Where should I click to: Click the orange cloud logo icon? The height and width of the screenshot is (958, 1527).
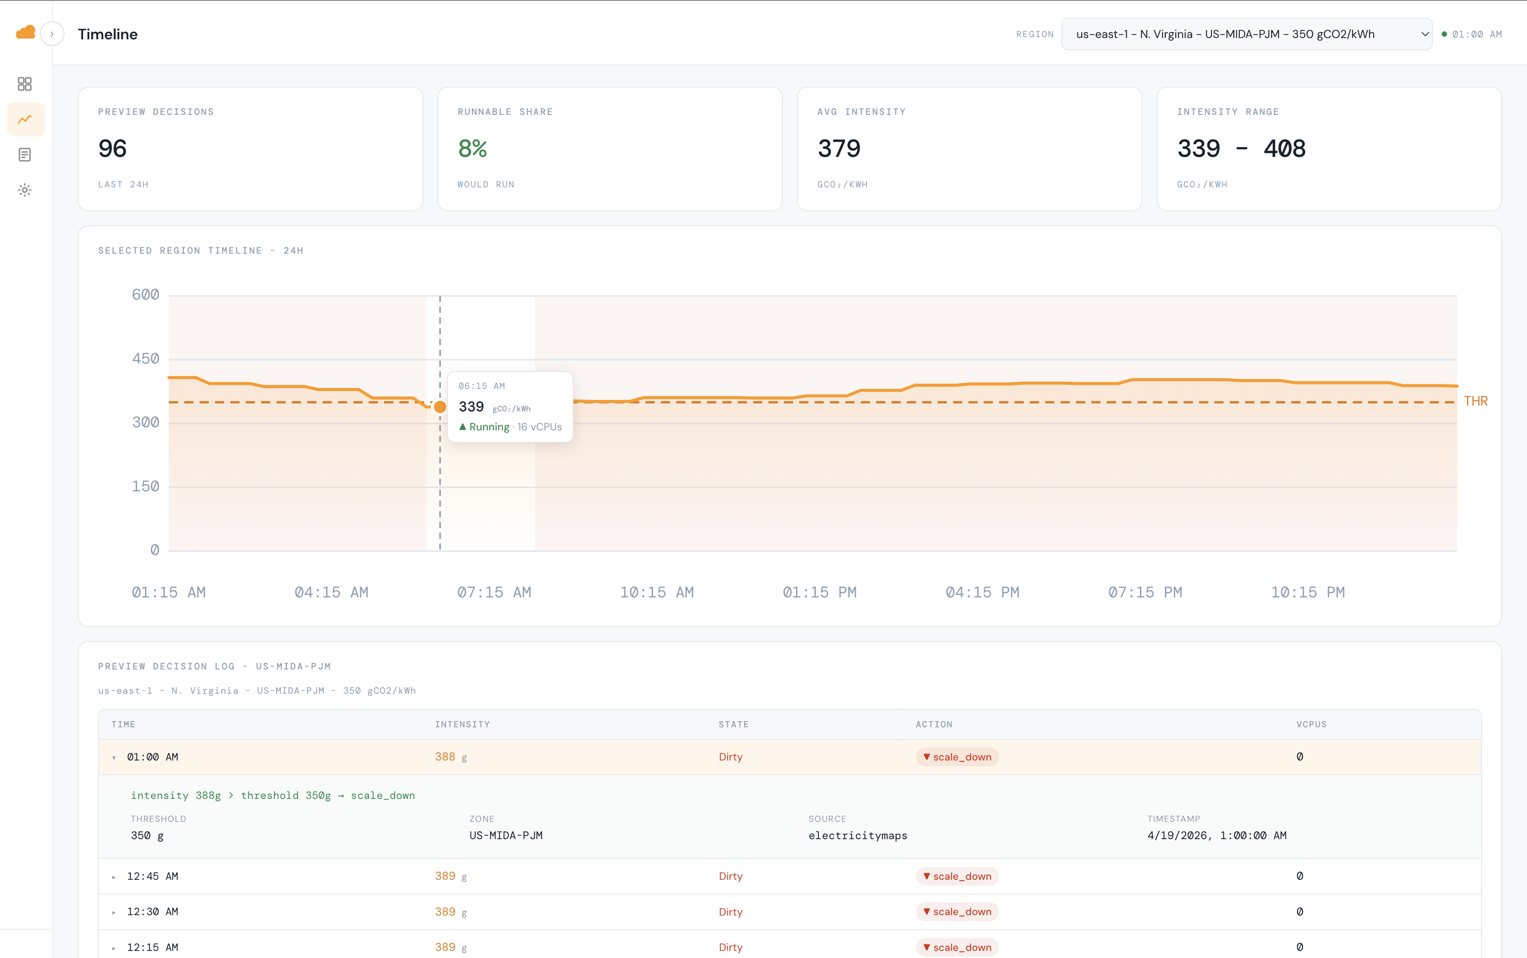25,33
